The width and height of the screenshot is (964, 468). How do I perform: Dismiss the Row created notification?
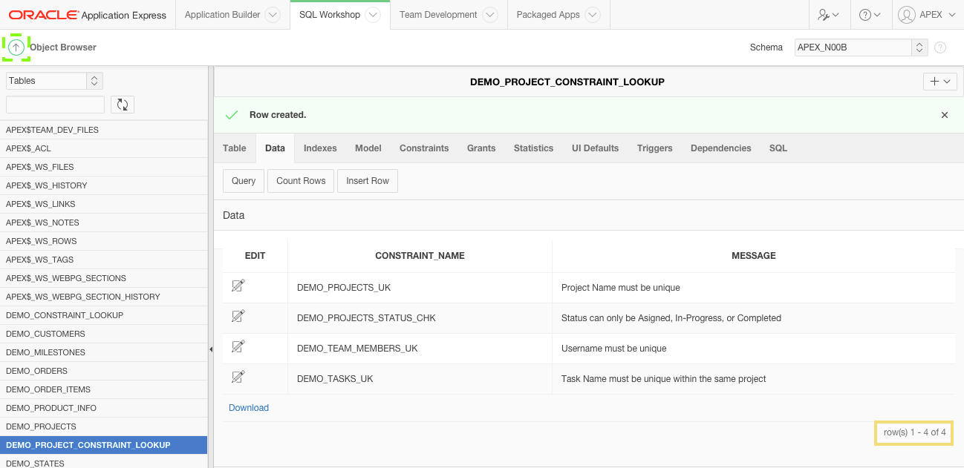click(944, 115)
